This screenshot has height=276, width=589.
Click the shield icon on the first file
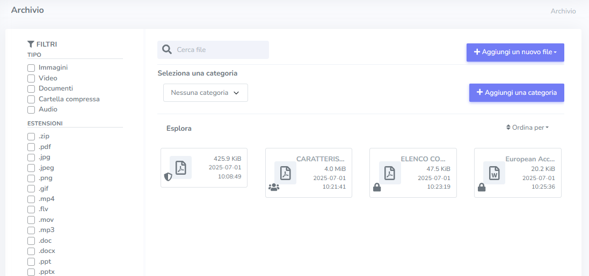coord(168,177)
